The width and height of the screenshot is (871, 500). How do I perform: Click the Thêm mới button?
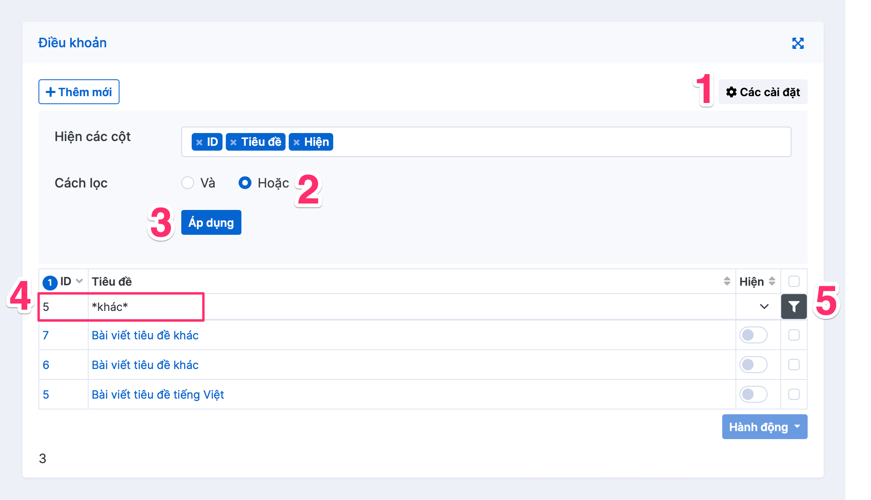79,92
